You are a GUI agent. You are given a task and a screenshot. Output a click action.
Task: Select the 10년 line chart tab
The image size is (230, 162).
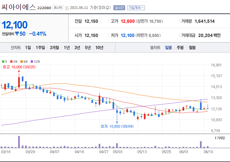(99, 48)
